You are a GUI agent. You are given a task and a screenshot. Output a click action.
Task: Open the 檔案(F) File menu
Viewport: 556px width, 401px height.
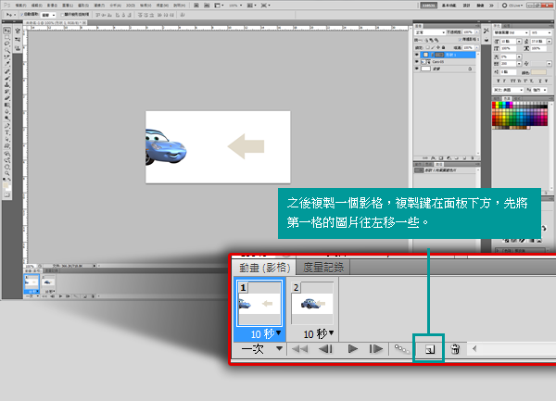pos(21,6)
